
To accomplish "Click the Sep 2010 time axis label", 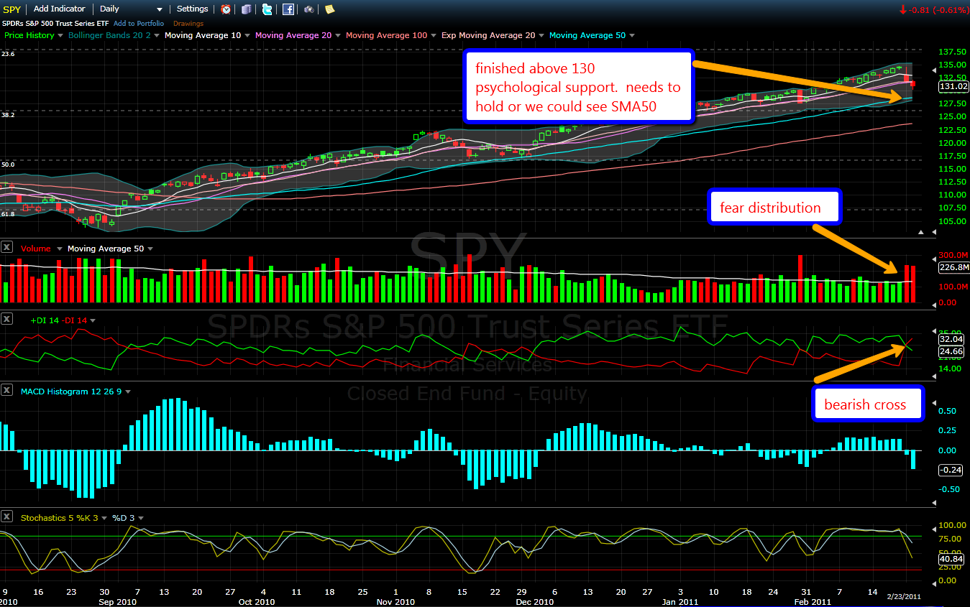I will coord(117,602).
